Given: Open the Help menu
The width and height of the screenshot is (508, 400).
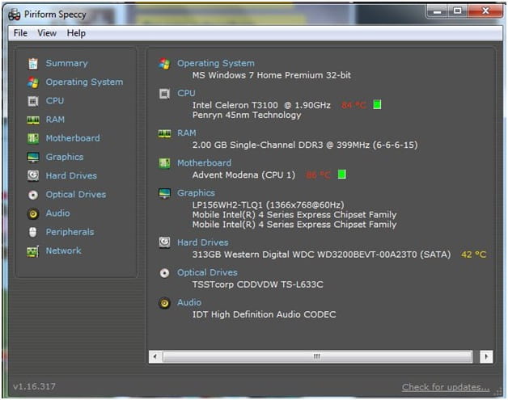Looking at the screenshot, I should (x=76, y=33).
